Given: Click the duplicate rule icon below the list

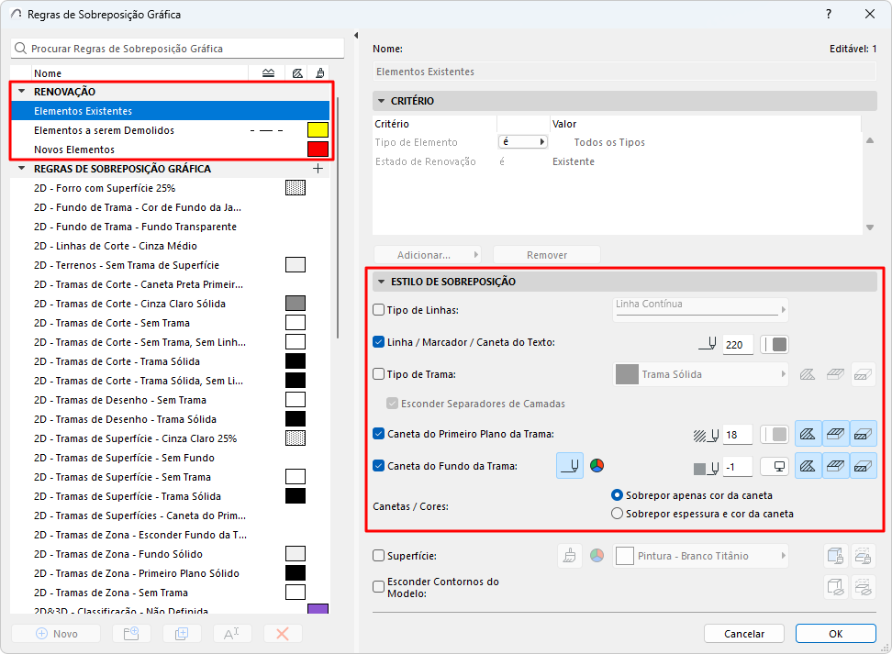Looking at the screenshot, I should (x=182, y=634).
